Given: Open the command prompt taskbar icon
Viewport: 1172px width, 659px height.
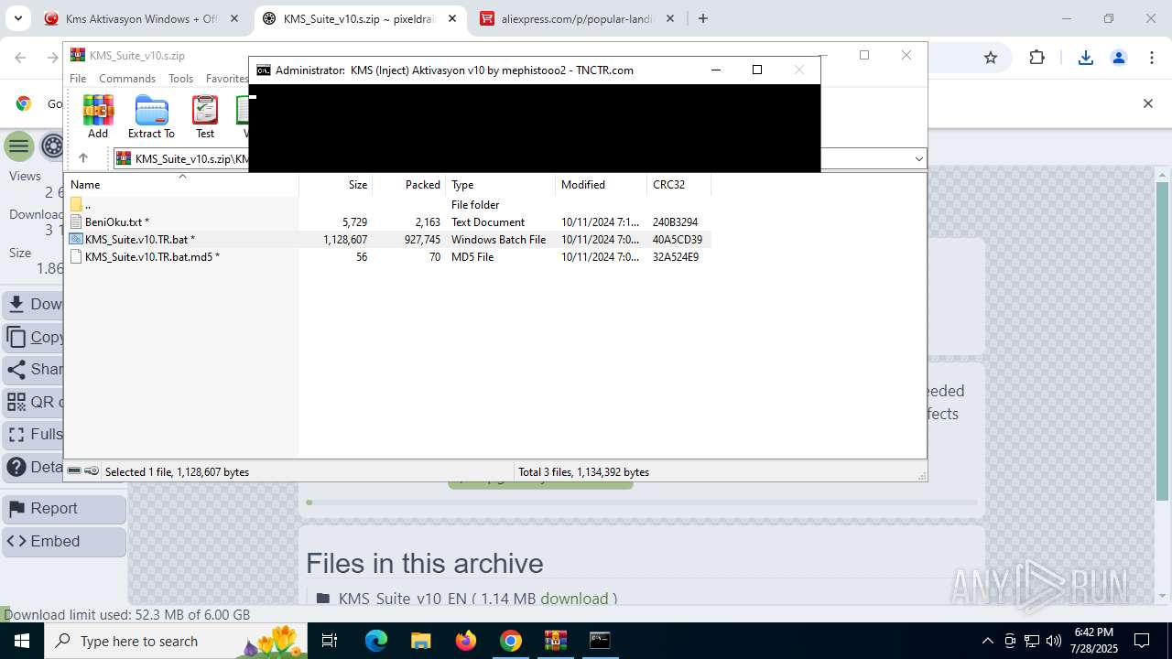Looking at the screenshot, I should [x=600, y=641].
